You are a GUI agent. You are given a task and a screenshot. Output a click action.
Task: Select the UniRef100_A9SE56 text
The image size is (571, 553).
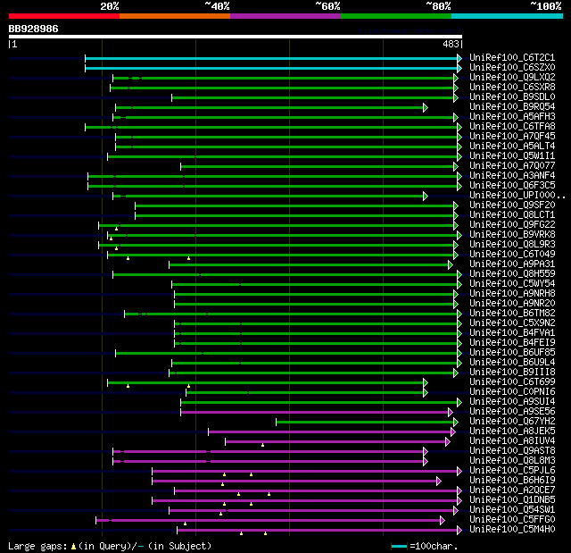(x=512, y=412)
